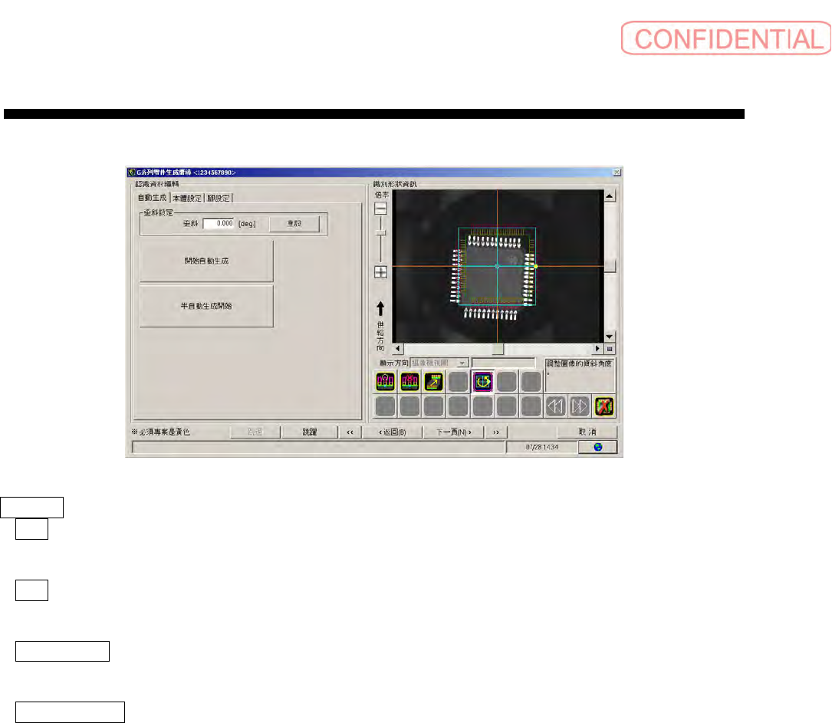Click the reset button beside [deg]
Image resolution: width=832 pixels, height=723 pixels.
(x=294, y=224)
